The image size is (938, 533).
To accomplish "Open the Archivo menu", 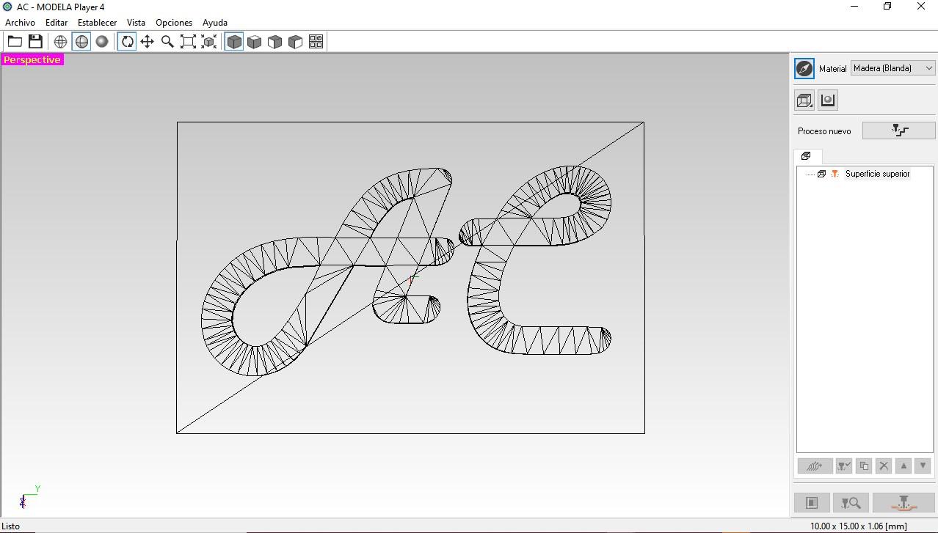I will click(x=20, y=23).
